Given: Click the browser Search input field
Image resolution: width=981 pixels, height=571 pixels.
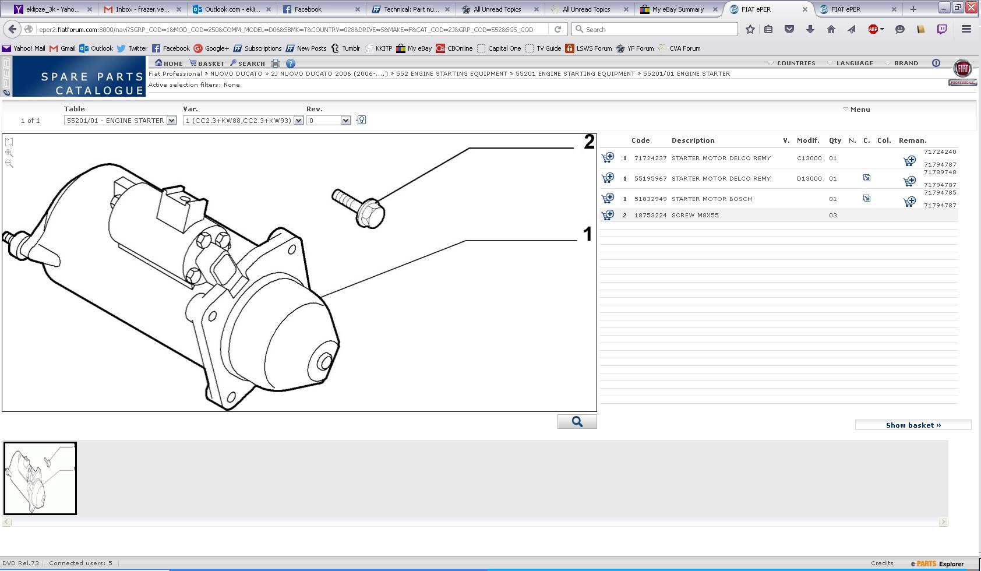Looking at the screenshot, I should pos(655,29).
